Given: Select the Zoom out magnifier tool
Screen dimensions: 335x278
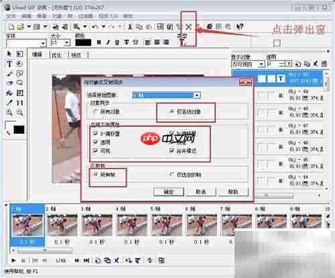Looking at the screenshot, I should [x=19, y=112].
